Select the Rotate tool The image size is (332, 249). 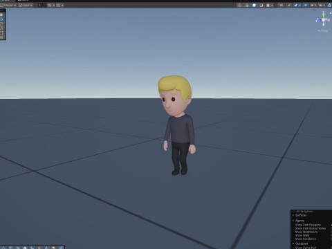click(2, 24)
